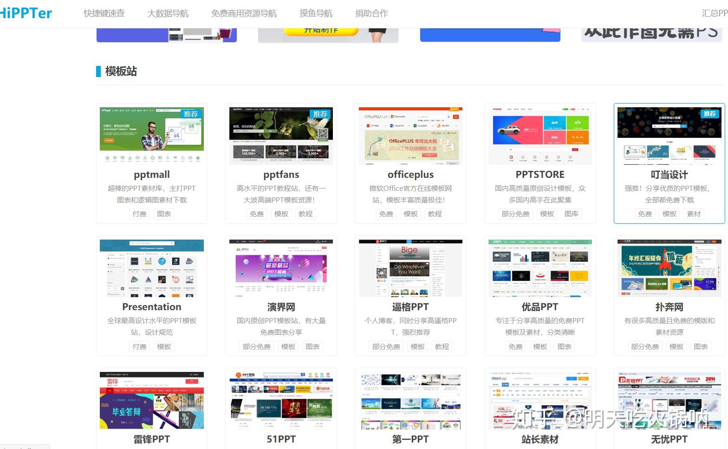Click the 演界网 title link
Viewport: 728px width, 449px height.
pos(281,307)
